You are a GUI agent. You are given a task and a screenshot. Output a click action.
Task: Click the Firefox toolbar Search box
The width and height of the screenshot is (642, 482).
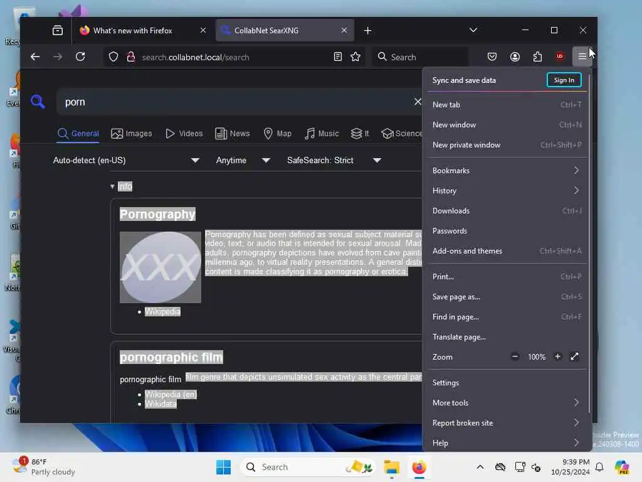pyautogui.click(x=420, y=57)
